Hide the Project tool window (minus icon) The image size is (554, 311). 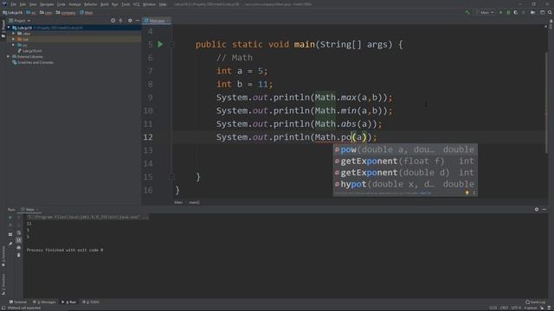[x=138, y=21]
